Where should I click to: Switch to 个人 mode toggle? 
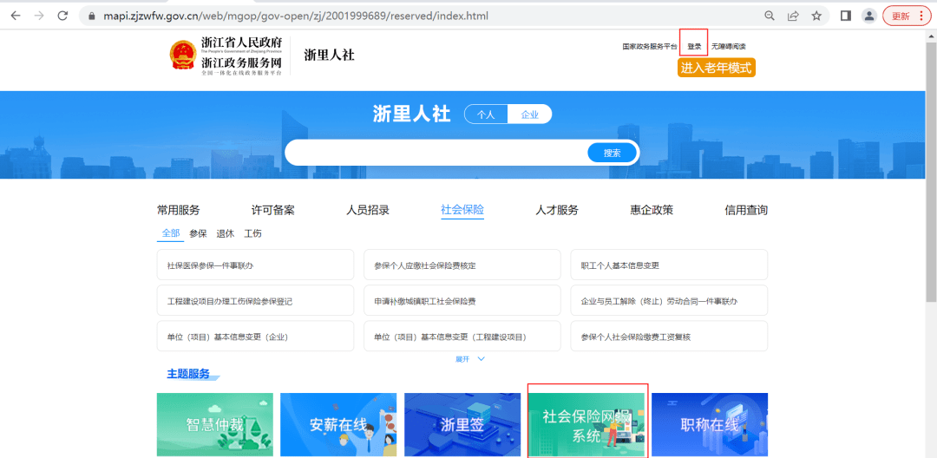click(x=486, y=114)
